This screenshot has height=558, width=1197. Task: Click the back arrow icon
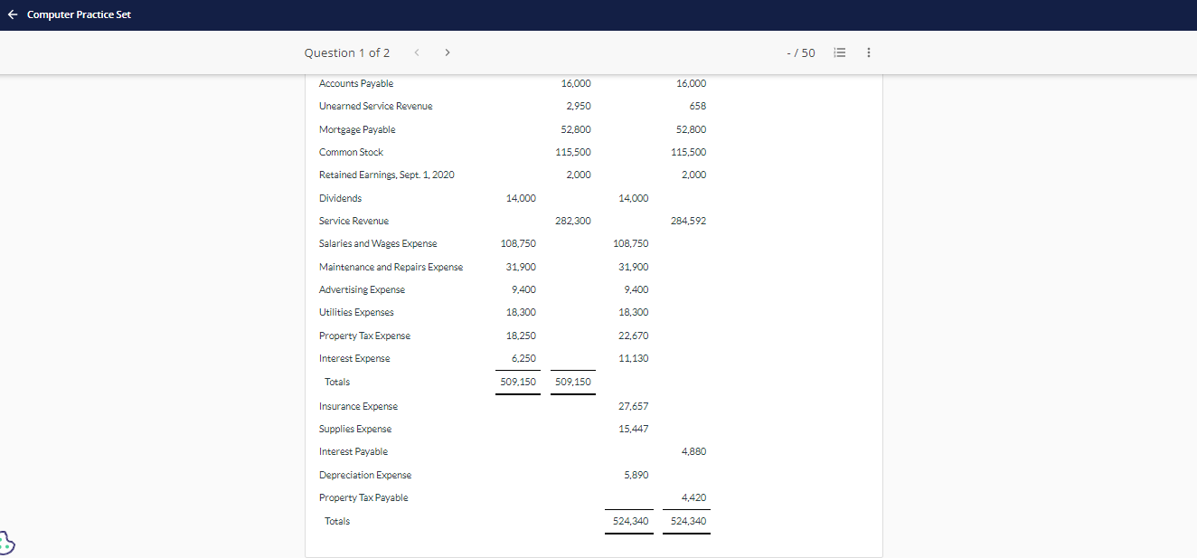pyautogui.click(x=11, y=14)
